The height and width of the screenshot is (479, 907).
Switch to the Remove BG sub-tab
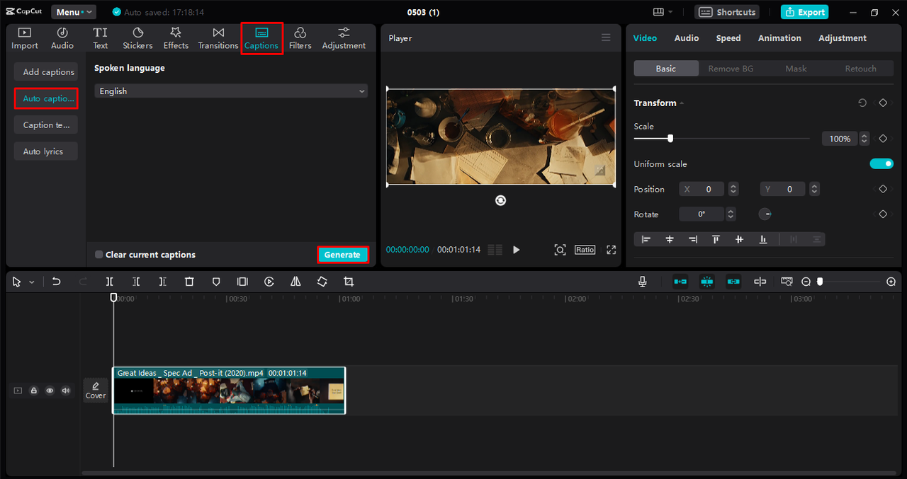(731, 69)
